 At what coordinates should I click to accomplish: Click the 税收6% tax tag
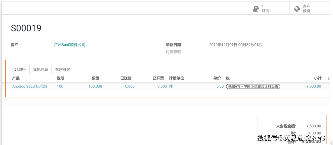[253, 87]
